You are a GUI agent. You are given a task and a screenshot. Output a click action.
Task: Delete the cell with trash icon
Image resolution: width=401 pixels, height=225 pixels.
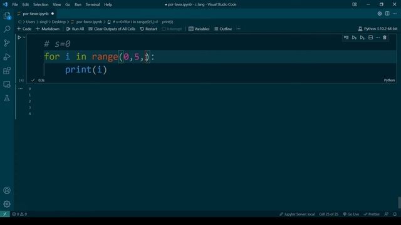(x=385, y=37)
